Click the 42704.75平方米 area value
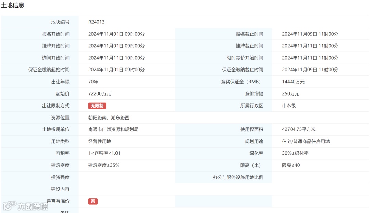The width and height of the screenshot is (370, 213). (x=299, y=129)
